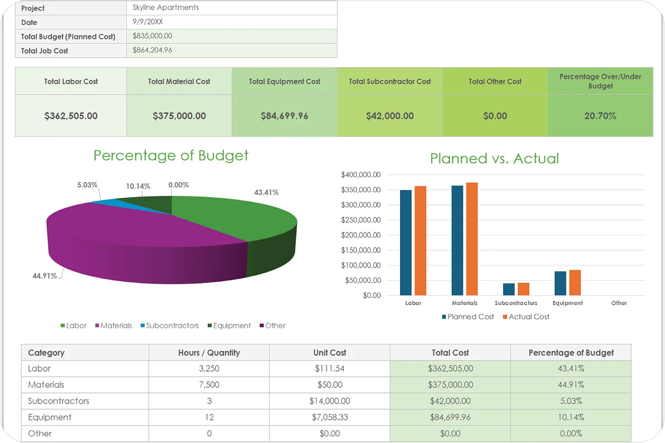The width and height of the screenshot is (665, 443).
Task: Select the blue Planned Cost bar for Labor
Action: [x=406, y=243]
